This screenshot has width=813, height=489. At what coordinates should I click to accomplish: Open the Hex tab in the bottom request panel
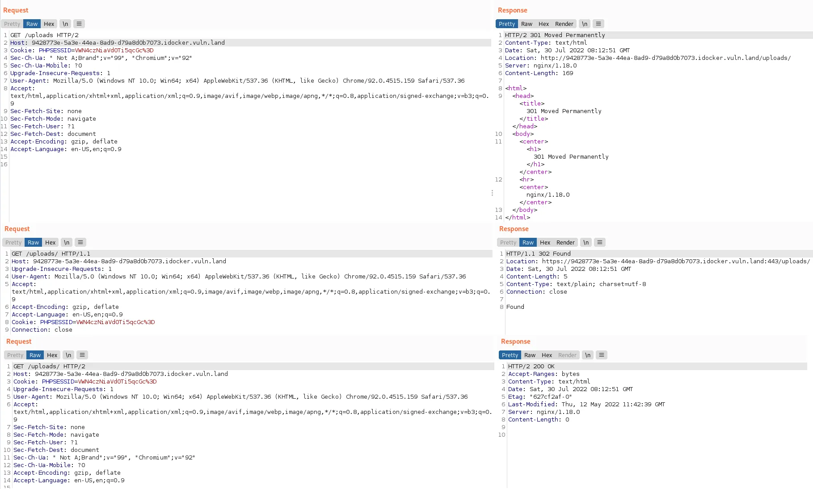[x=52, y=355]
